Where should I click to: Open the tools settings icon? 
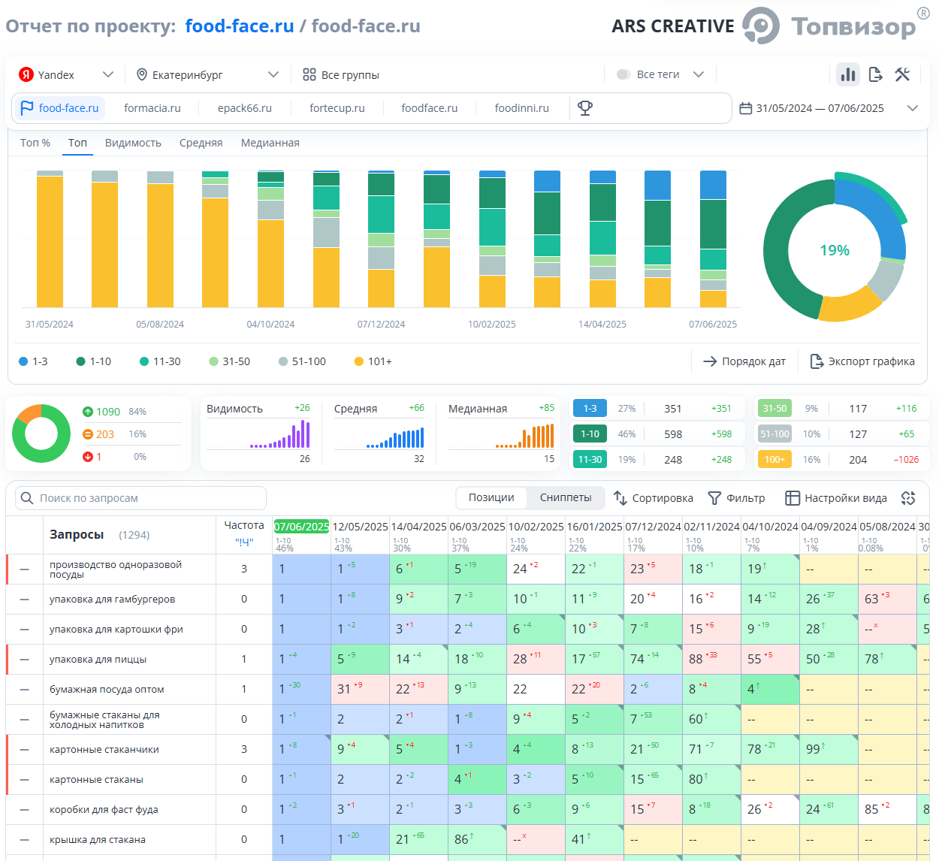pyautogui.click(x=902, y=74)
